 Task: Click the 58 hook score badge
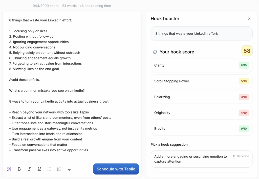click(x=247, y=51)
